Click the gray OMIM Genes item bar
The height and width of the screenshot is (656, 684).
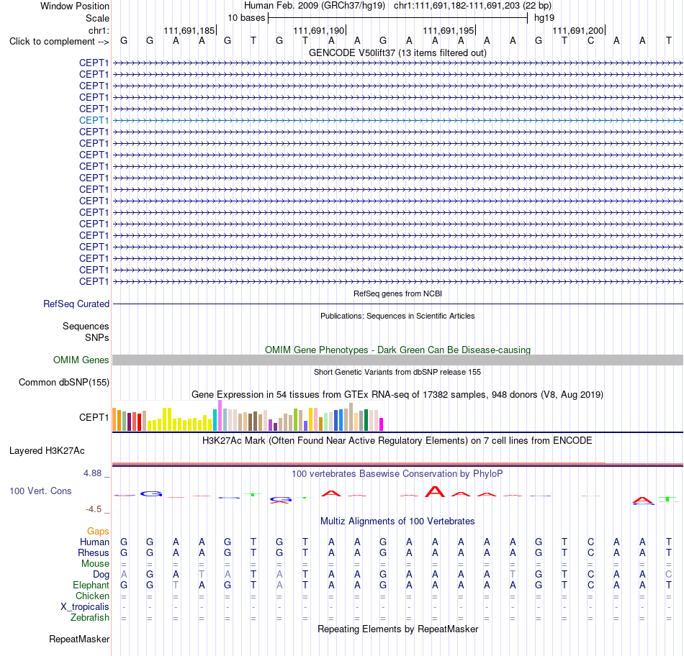(397, 360)
